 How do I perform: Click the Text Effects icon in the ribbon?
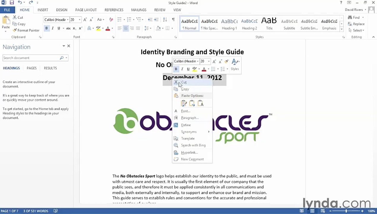89,28
